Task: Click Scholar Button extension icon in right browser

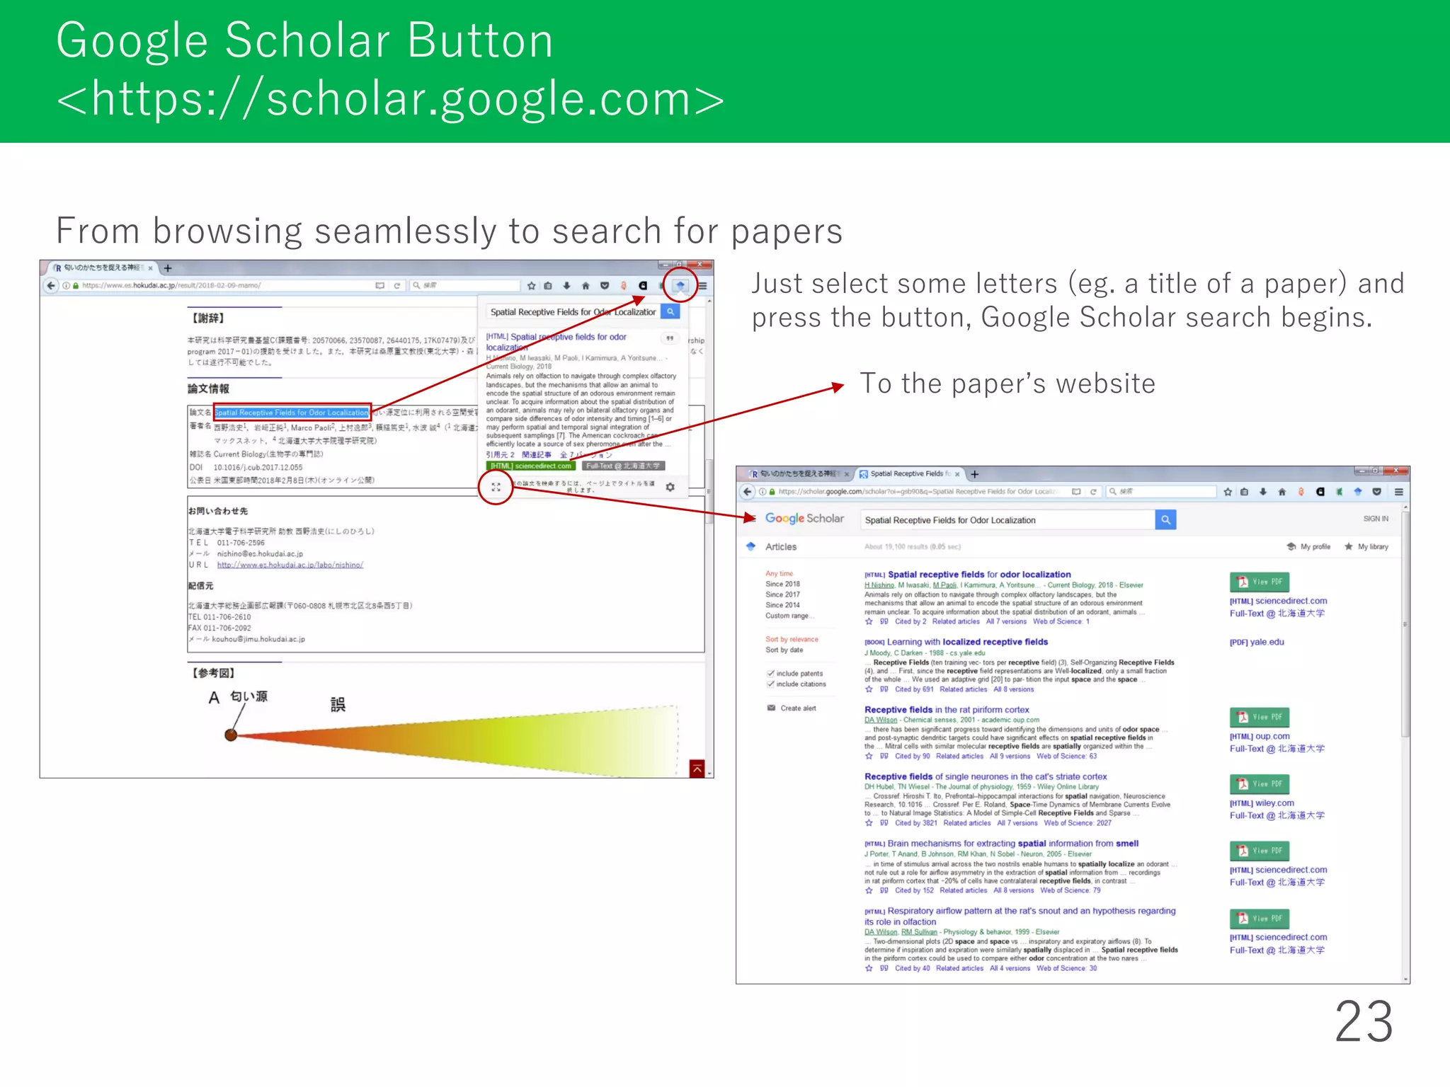Action: coord(1357,492)
